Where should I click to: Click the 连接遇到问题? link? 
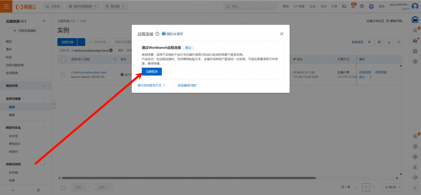188,85
